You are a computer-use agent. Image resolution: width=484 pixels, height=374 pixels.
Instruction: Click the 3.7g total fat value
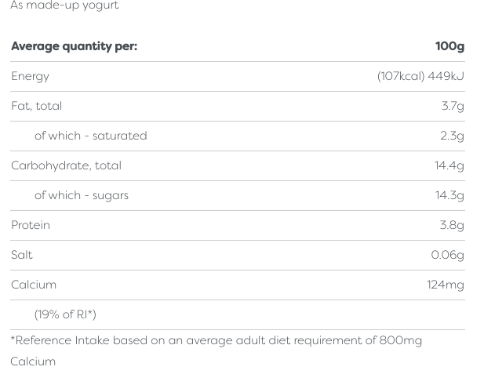(453, 106)
